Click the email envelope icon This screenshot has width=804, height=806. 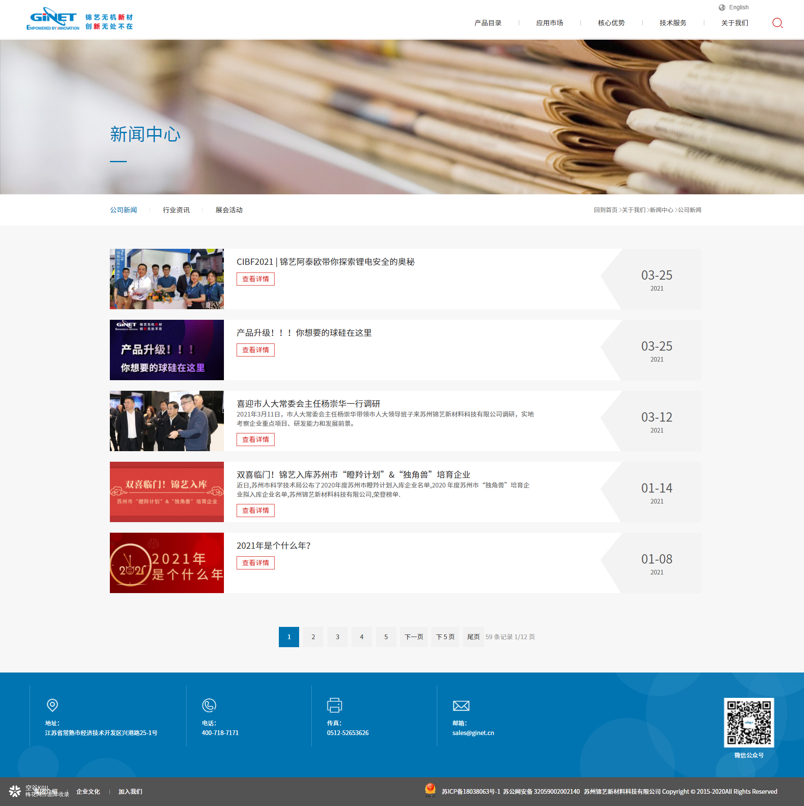tap(461, 705)
